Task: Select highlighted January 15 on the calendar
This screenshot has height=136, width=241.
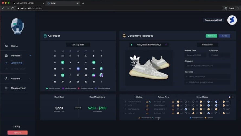Action: coord(78,69)
